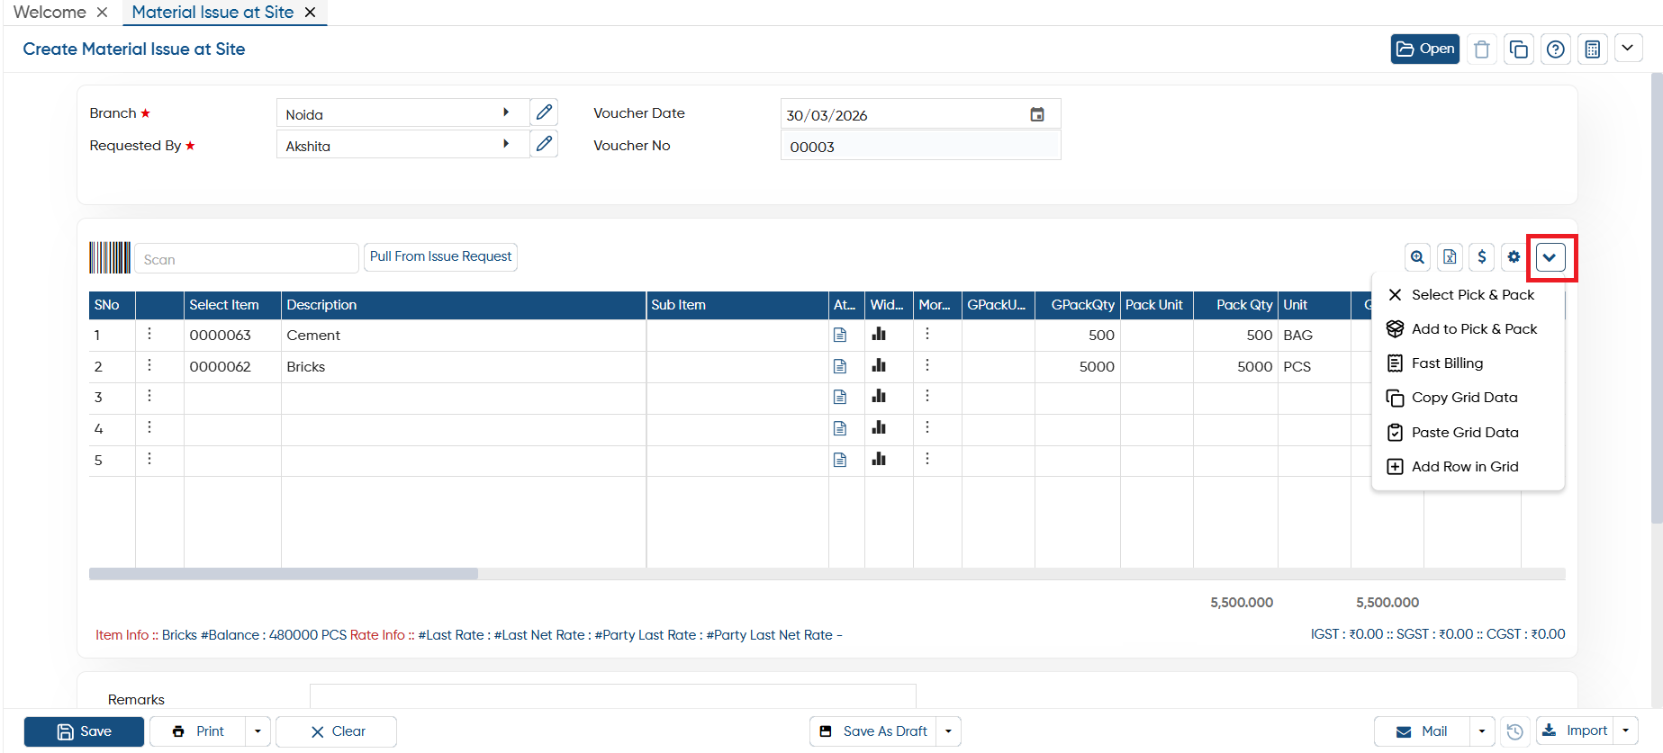Image resolution: width=1663 pixels, height=753 pixels.
Task: Switch to the Welcome tab
Action: 50,13
